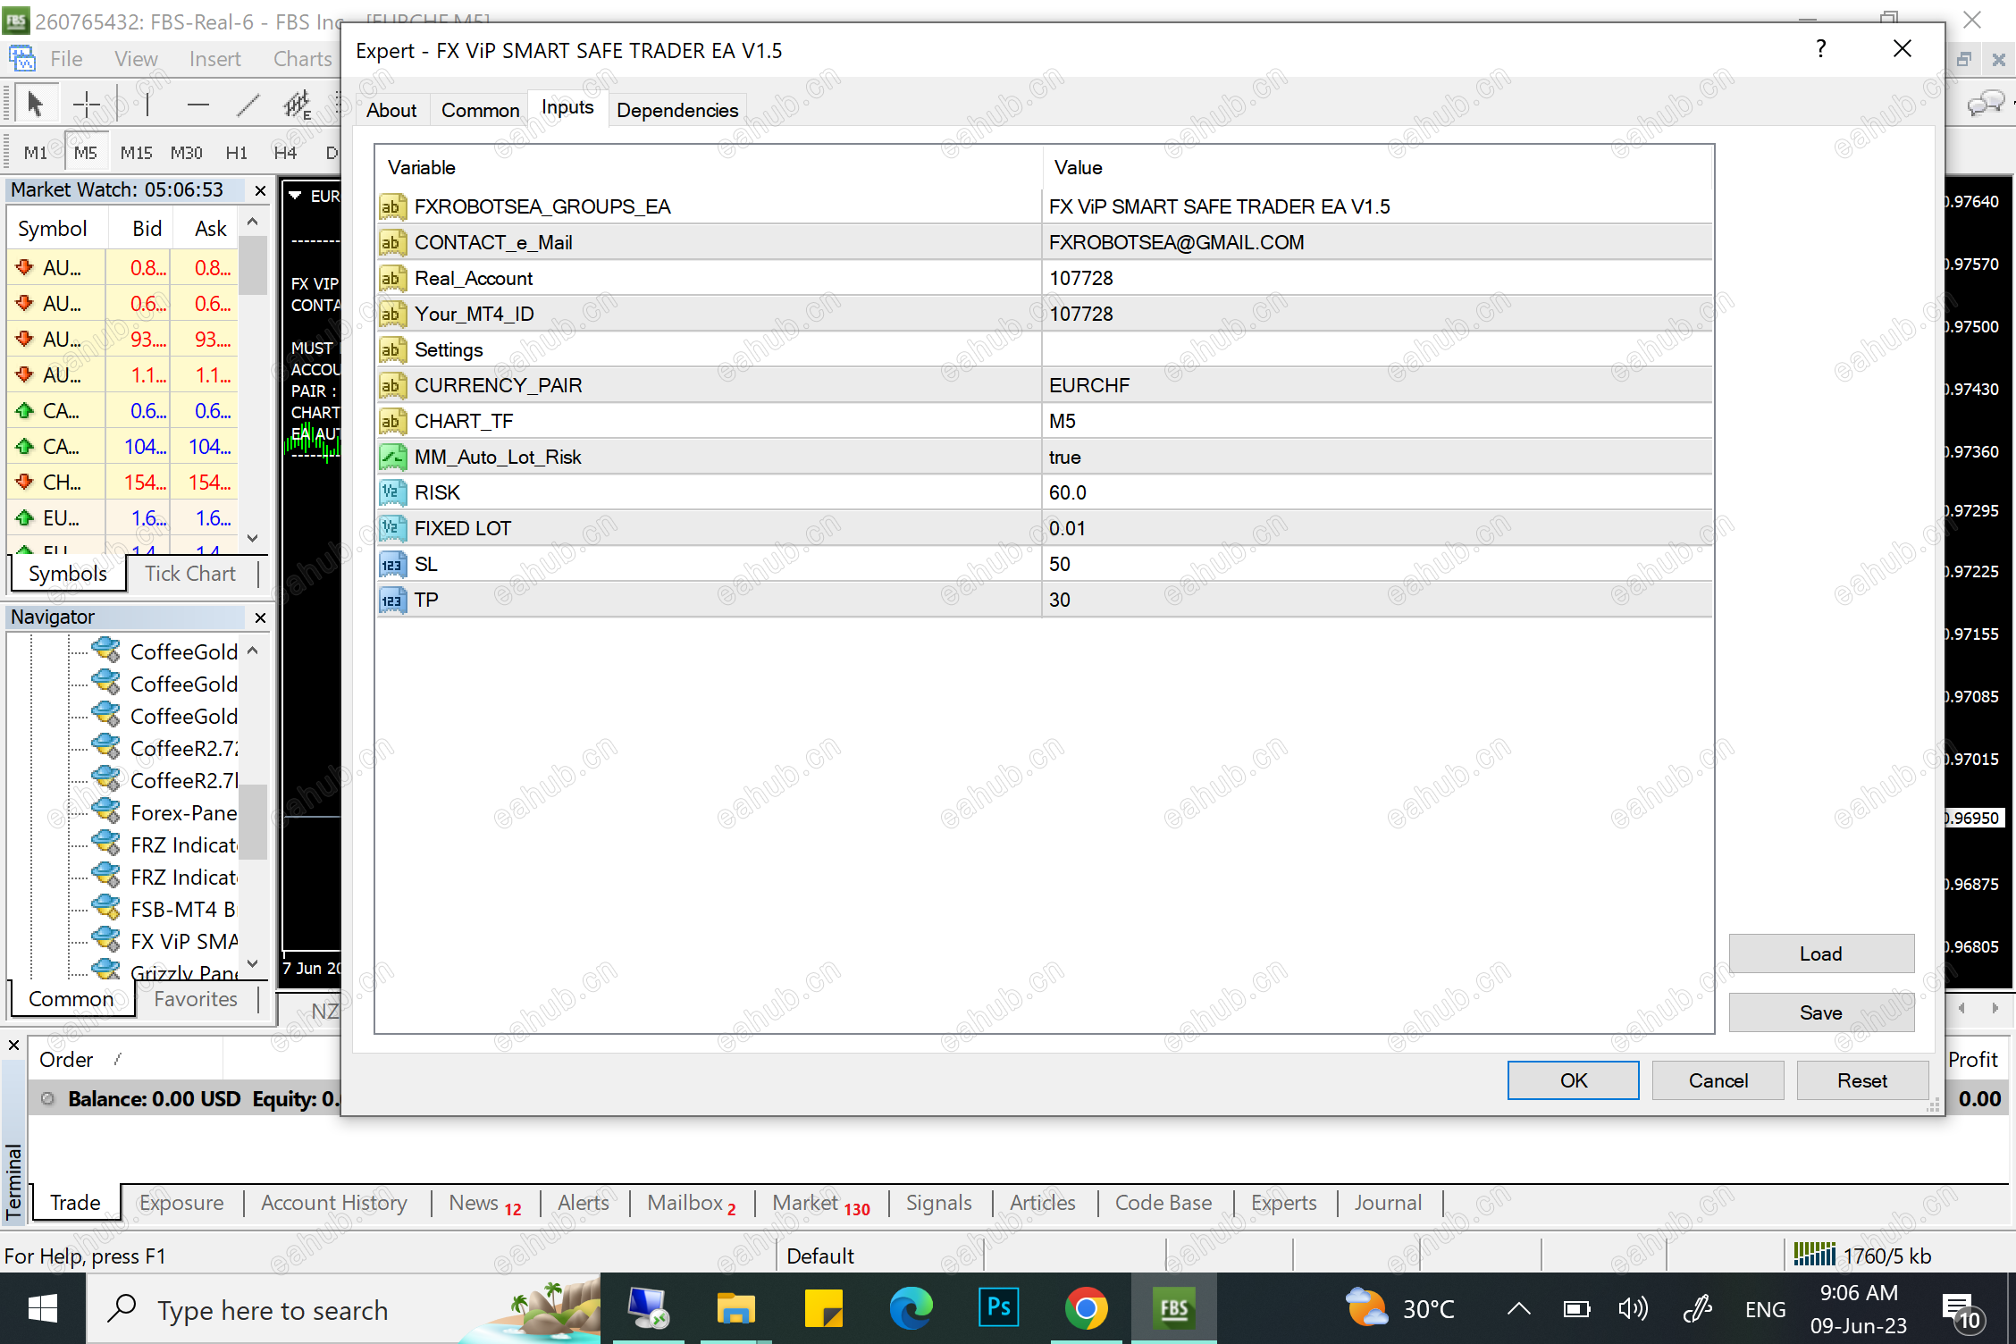The height and width of the screenshot is (1344, 2016).
Task: Switch chart to the M30 timeframe
Action: point(186,153)
